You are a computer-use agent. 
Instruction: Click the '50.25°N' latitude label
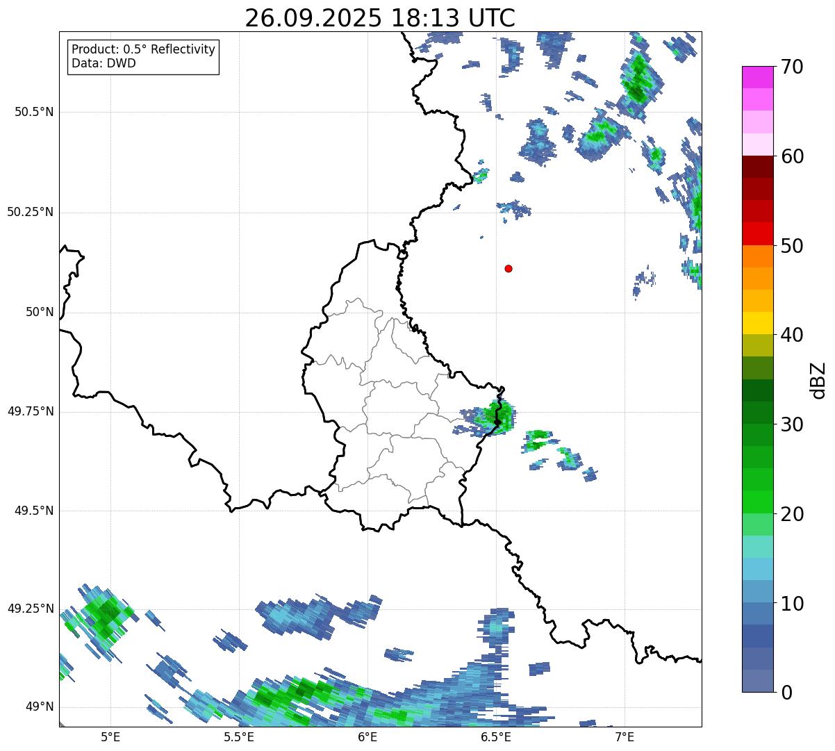point(30,212)
